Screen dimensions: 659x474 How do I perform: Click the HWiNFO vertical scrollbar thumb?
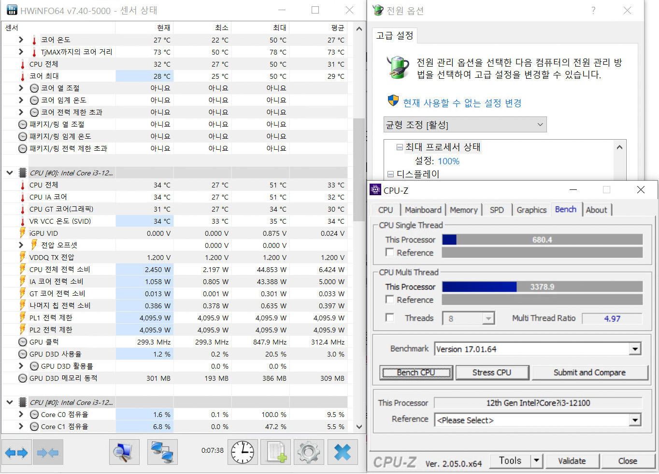click(359, 169)
